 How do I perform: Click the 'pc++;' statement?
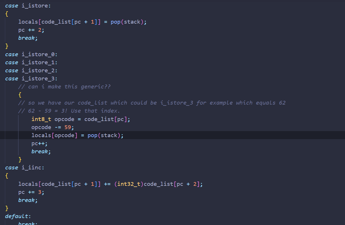pyautogui.click(x=39, y=143)
